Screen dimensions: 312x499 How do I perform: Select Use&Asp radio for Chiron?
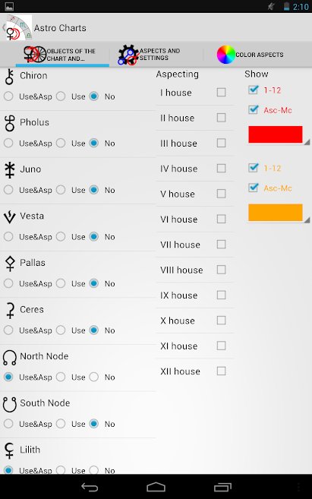(x=8, y=96)
